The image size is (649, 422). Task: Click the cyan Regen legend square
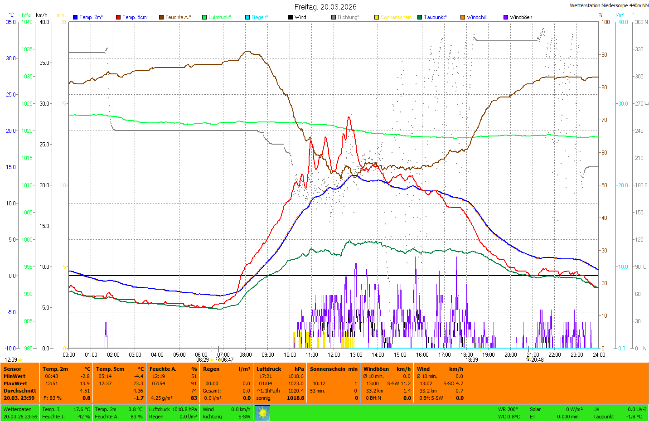click(x=247, y=17)
